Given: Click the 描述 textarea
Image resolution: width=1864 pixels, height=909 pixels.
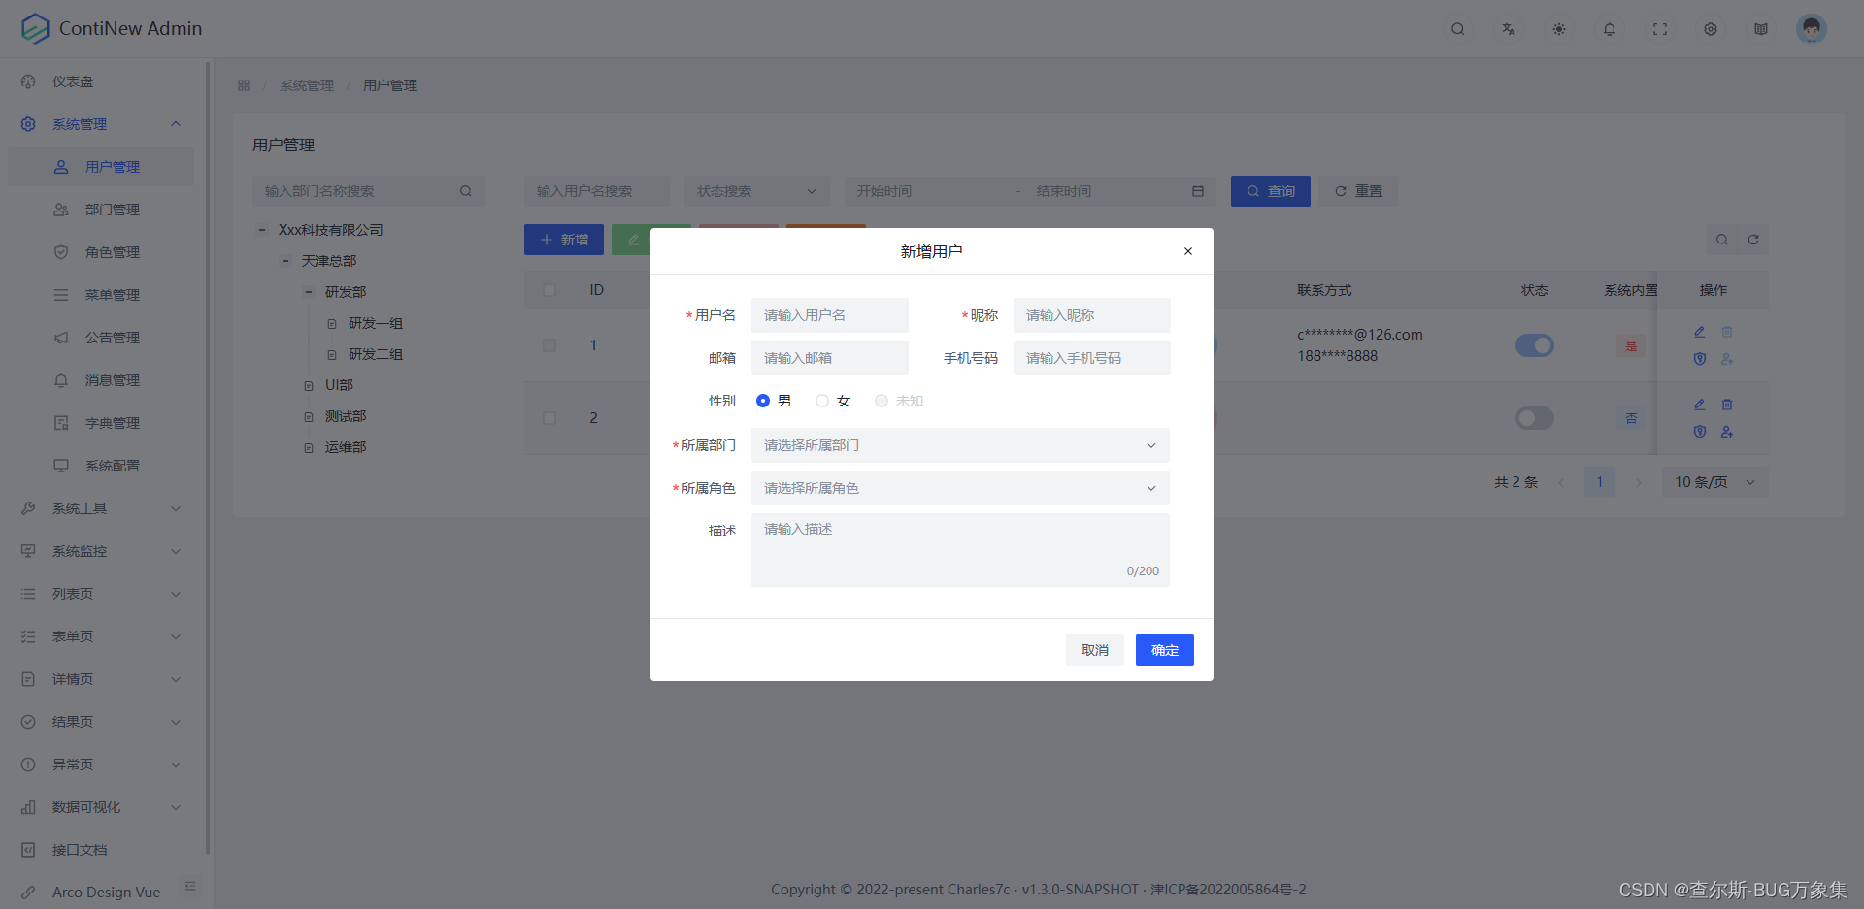Looking at the screenshot, I should coord(960,550).
